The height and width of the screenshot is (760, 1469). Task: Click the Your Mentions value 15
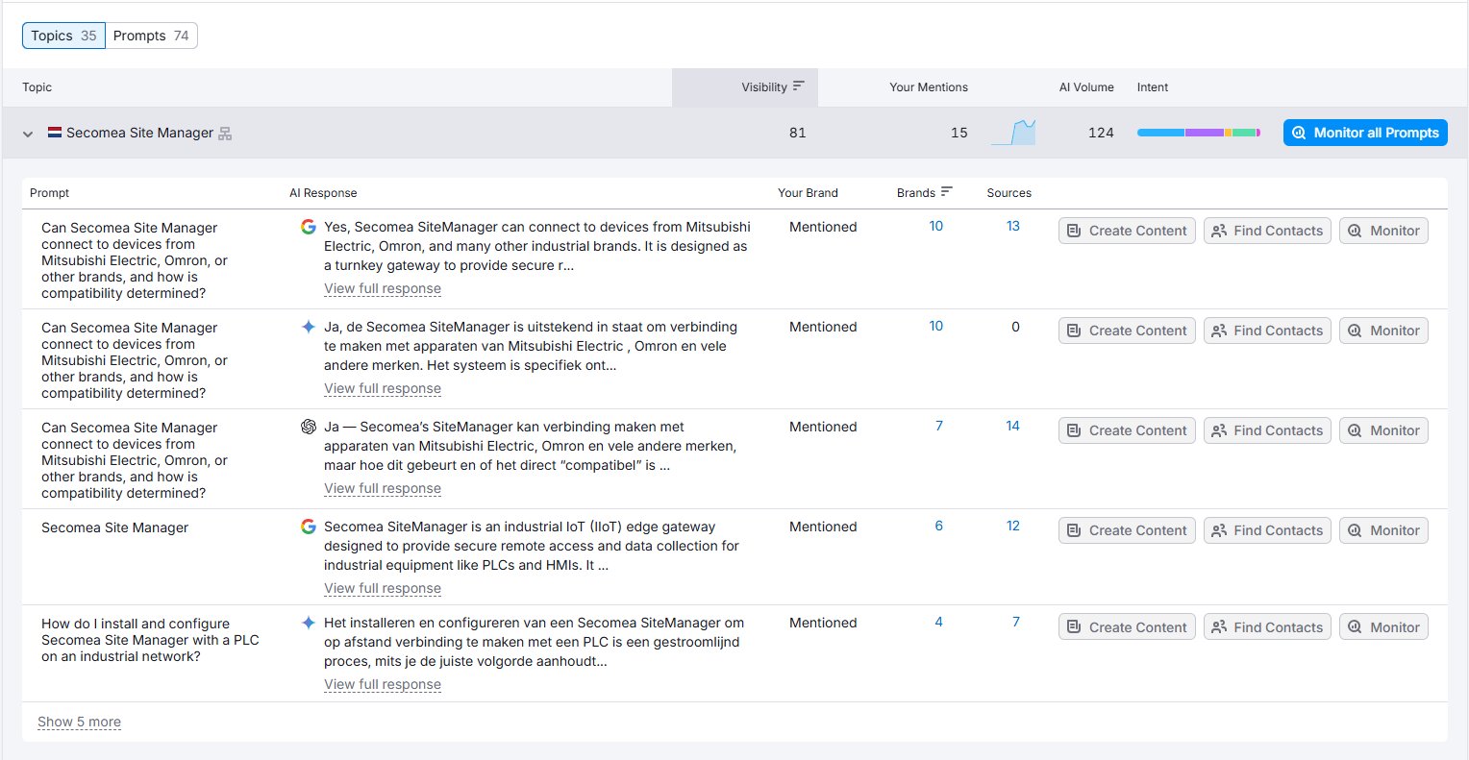coord(959,133)
